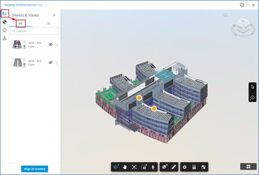Screen dimensions: 259x175
Task: Select the Orbit tool in bottom toolbar
Action: click(116, 167)
